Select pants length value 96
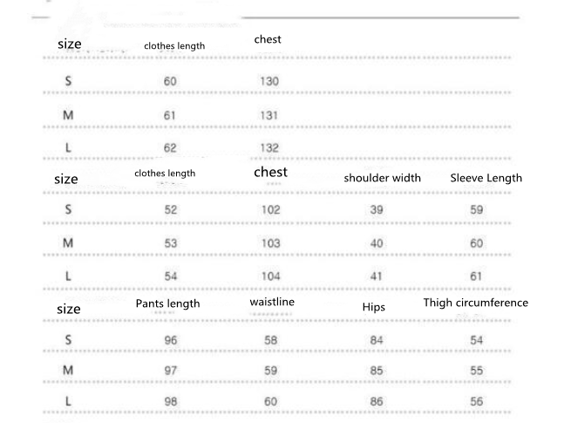The image size is (571, 423). click(170, 339)
